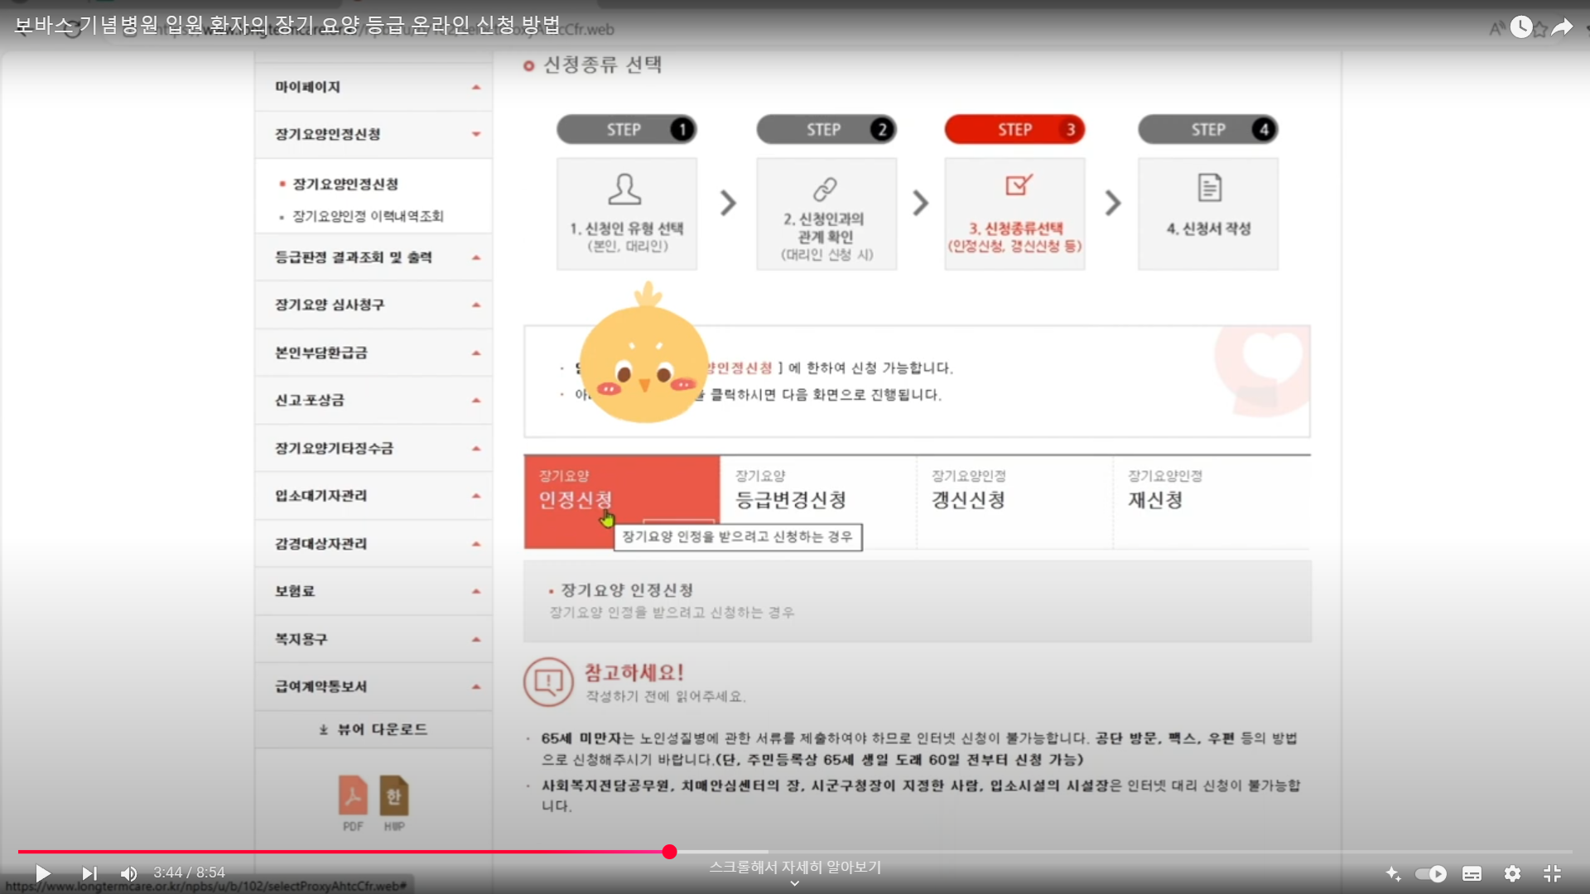The image size is (1590, 894).
Task: Download the PDF viewer icon
Action: [x=353, y=796]
